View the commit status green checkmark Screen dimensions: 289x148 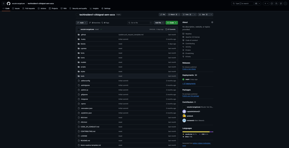coord(101,29)
